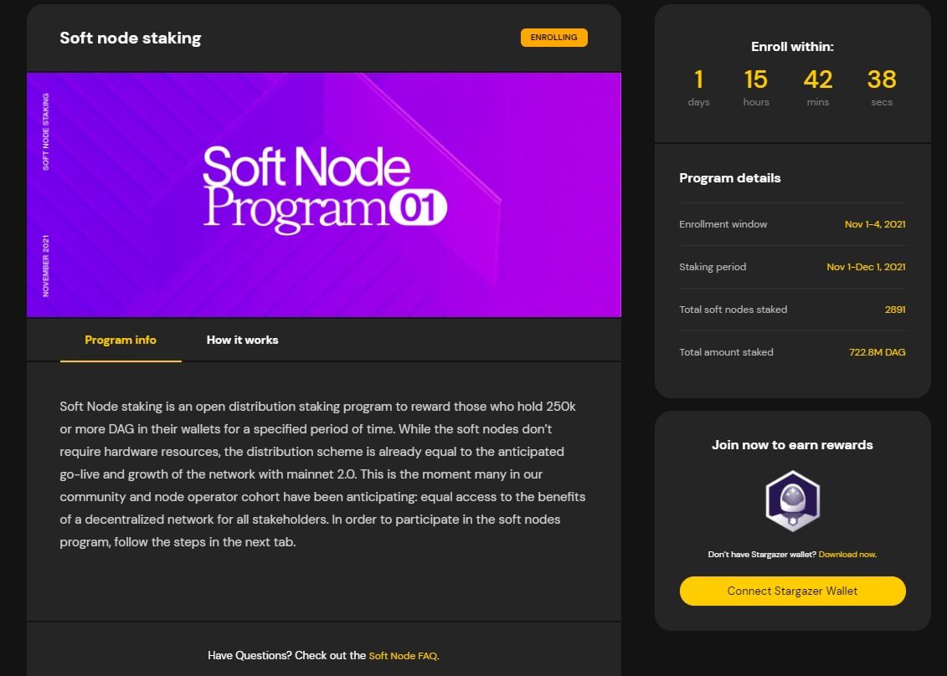Click the Total soft nodes staked label
The width and height of the screenshot is (947, 676).
(733, 310)
